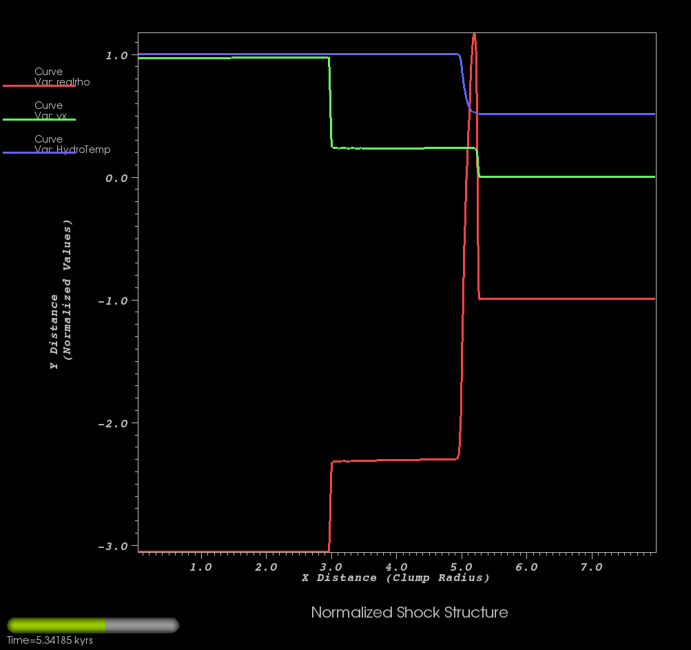
Task: Click the 'Y Distance (Normalized Values)' axis title
Action: click(61, 295)
